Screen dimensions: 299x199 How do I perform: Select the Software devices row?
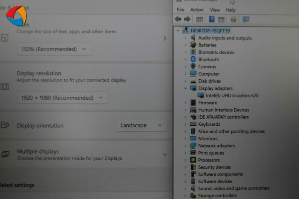point(215,181)
